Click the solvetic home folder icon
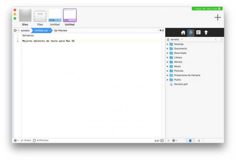 pyautogui.click(x=168, y=40)
